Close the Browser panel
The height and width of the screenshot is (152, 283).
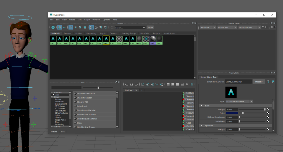click(x=195, y=23)
